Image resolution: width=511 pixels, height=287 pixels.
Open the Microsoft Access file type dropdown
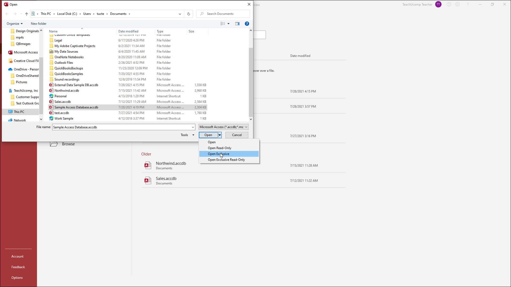[x=224, y=127]
